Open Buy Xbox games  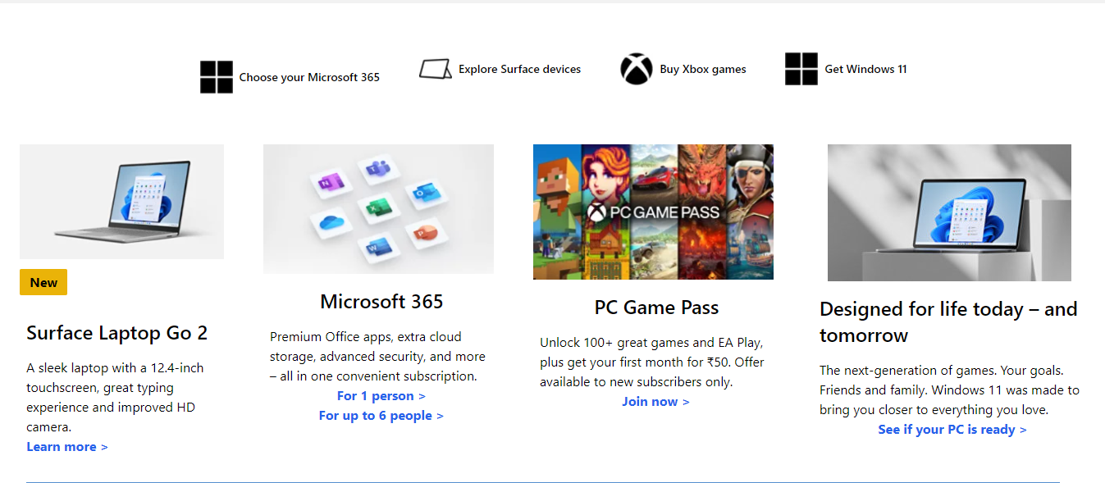pos(702,69)
